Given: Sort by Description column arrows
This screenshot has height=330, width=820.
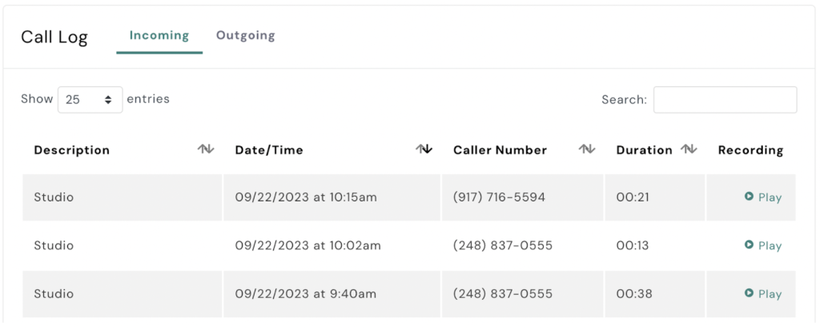Looking at the screenshot, I should 206,149.
